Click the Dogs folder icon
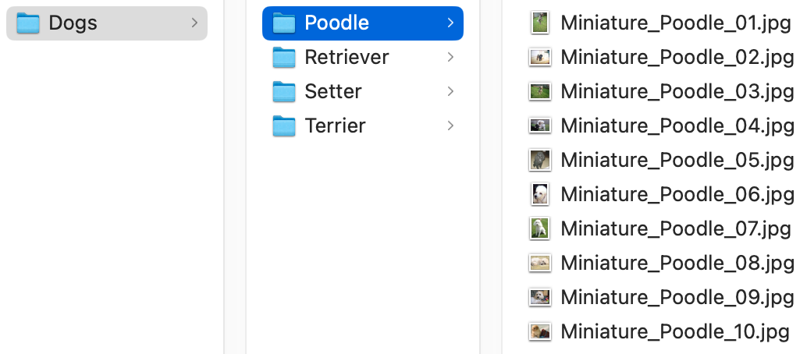Viewport: 807px width, 354px height. coord(28,23)
